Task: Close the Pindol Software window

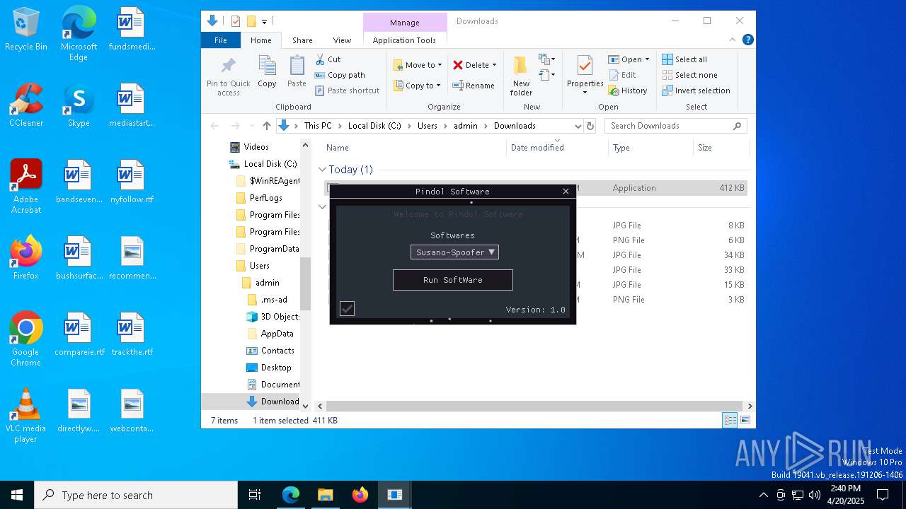Action: [x=566, y=192]
